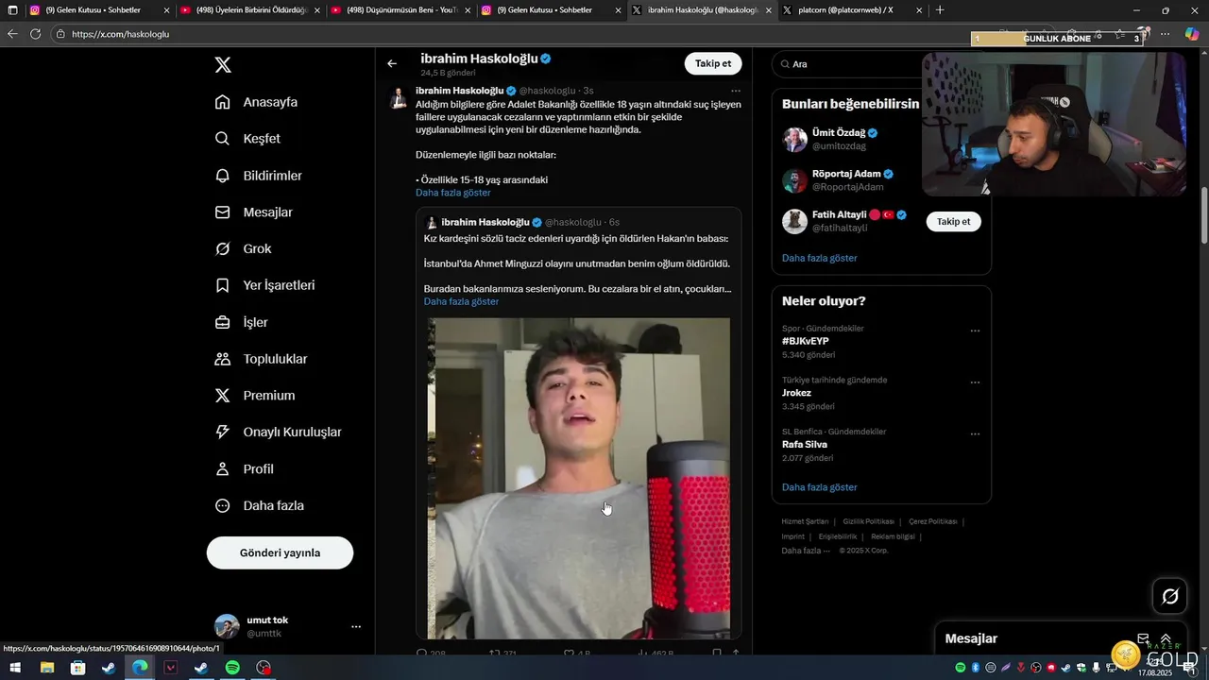The width and height of the screenshot is (1209, 680).
Task: Open File Explorer from taskbar
Action: point(46,668)
